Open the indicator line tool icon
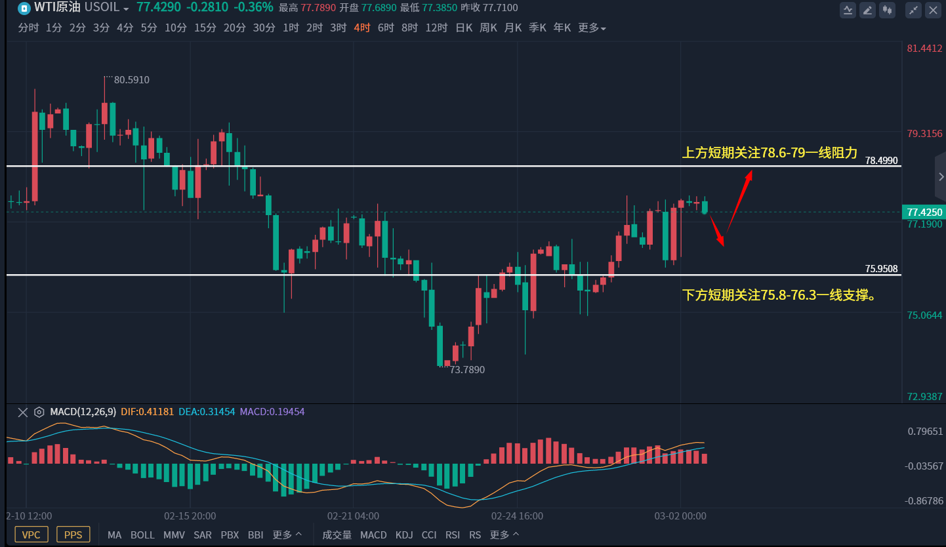The image size is (946, 547). (848, 10)
